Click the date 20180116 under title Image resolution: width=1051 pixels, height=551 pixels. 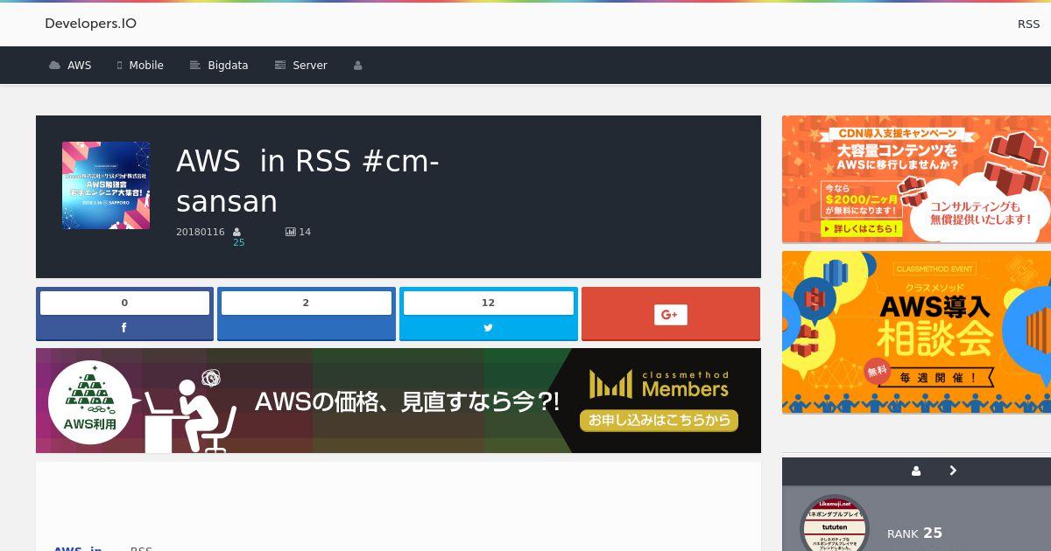201,232
